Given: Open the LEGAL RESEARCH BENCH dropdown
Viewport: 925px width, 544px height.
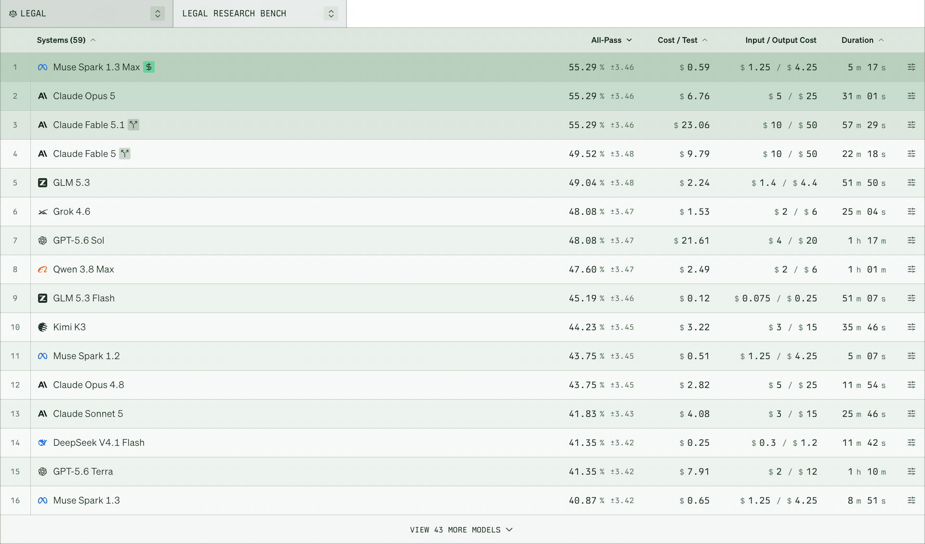Looking at the screenshot, I should click(260, 13).
